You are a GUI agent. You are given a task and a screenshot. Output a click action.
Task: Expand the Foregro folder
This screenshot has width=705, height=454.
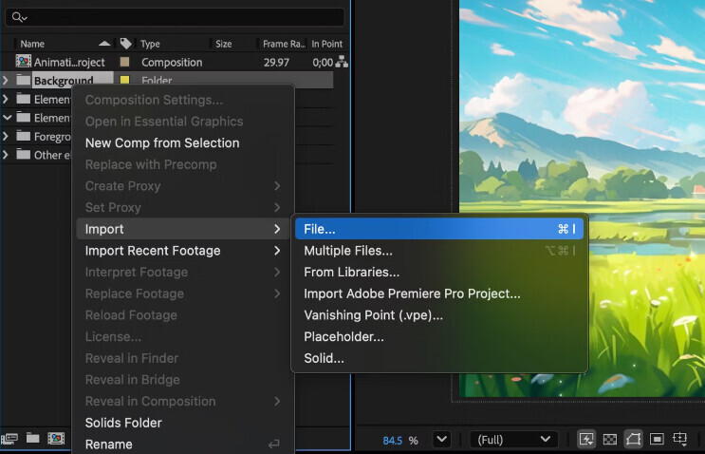6,136
